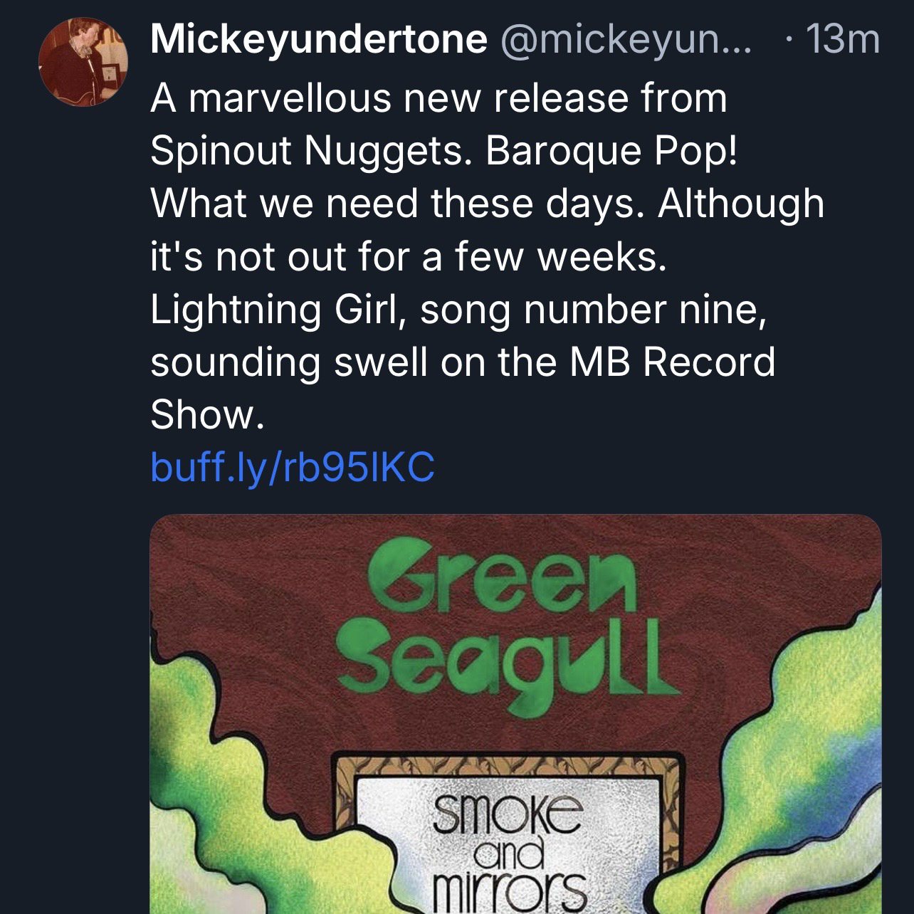Tap the truncated @mickeyun... handle
The height and width of the screenshot is (914, 914).
(626, 40)
